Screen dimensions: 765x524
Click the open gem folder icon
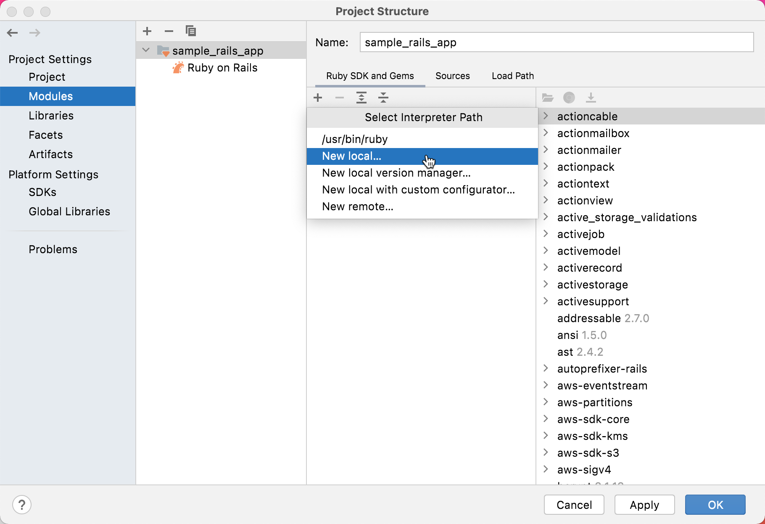[548, 98]
